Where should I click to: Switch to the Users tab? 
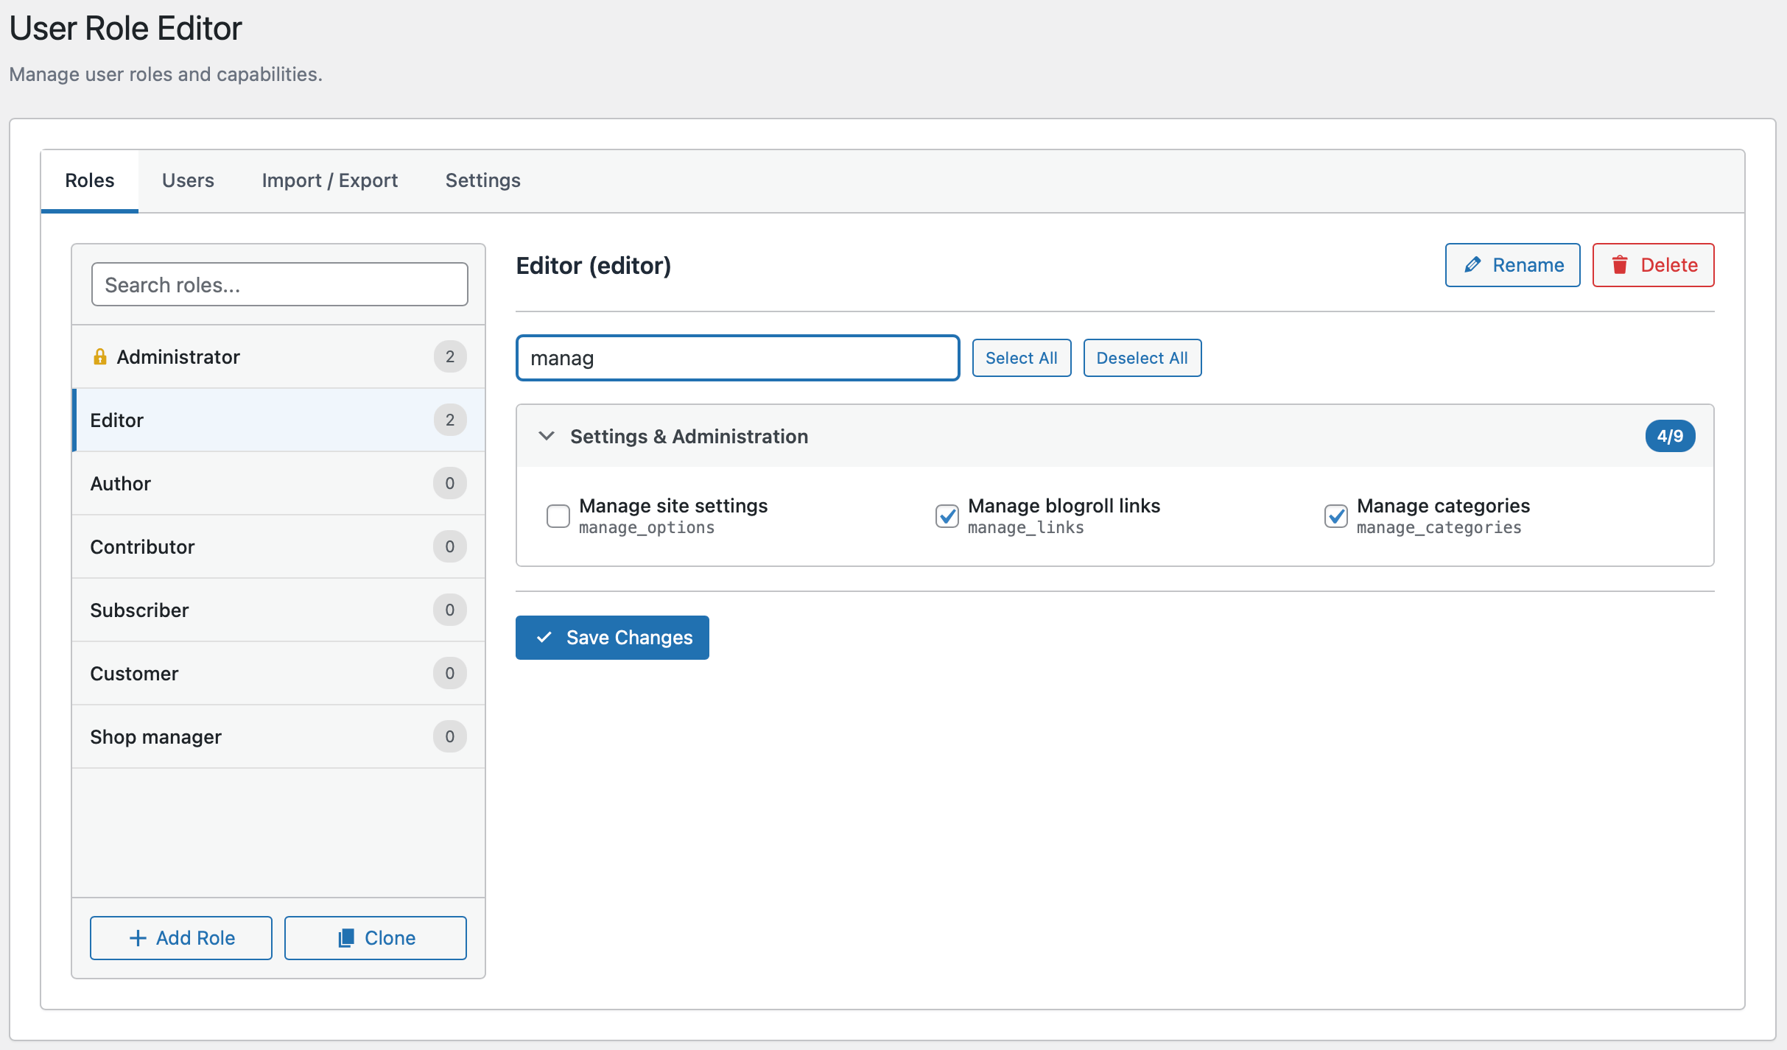click(x=188, y=180)
